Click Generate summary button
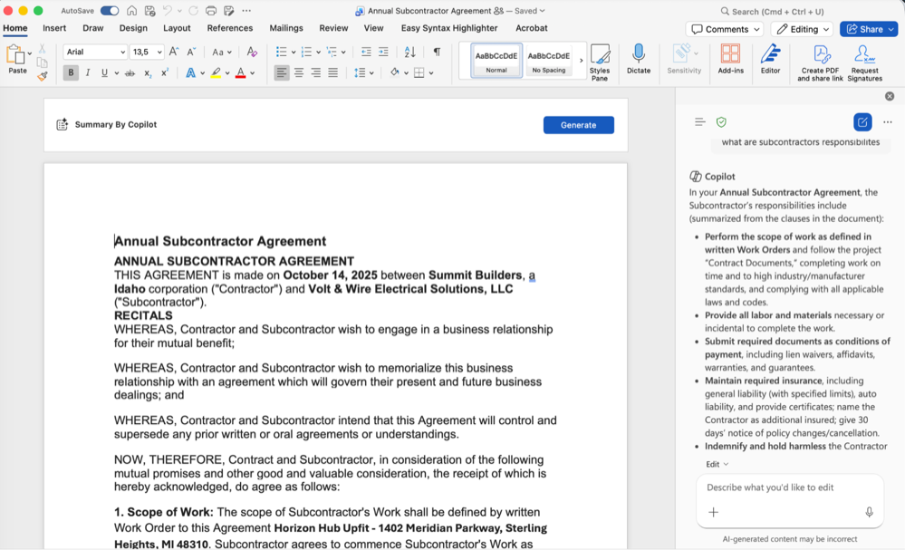The width and height of the screenshot is (905, 550). (x=578, y=125)
